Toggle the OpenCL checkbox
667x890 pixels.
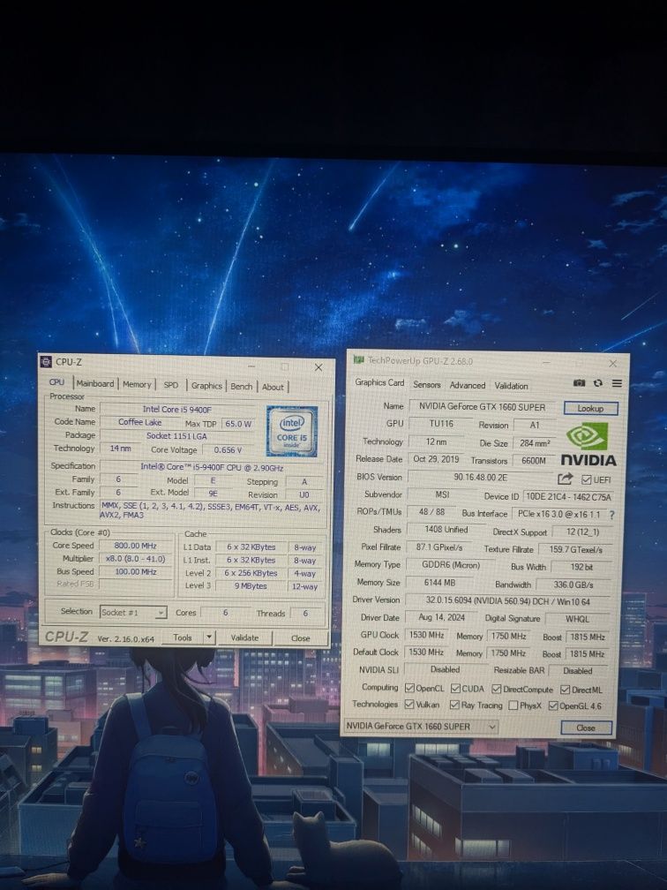tap(409, 688)
